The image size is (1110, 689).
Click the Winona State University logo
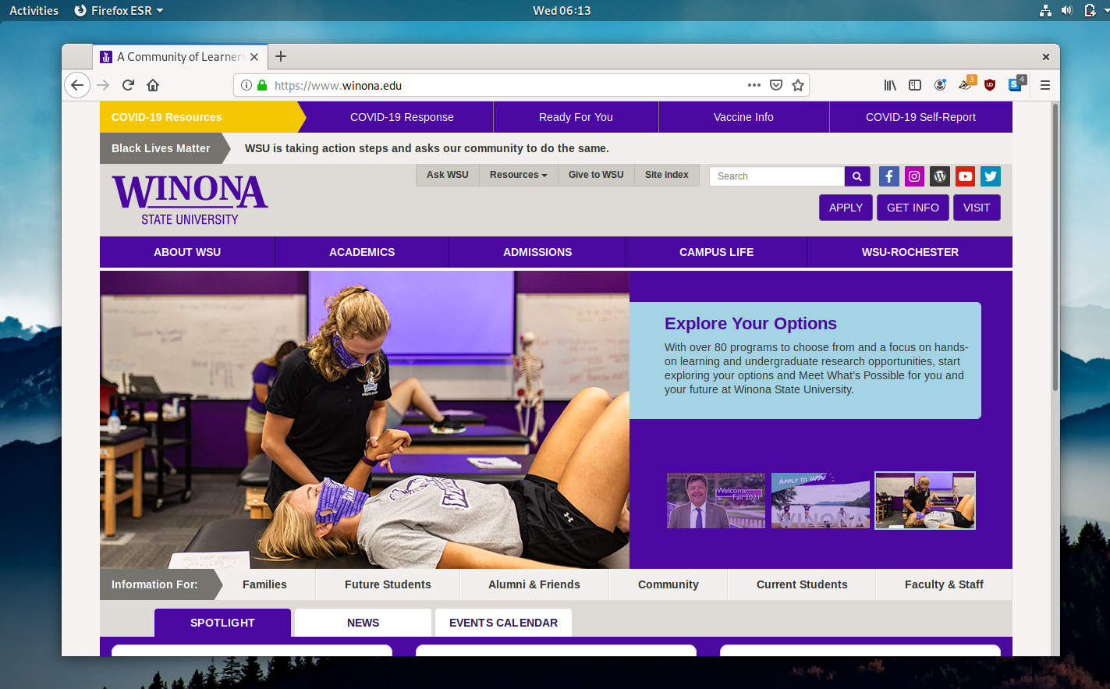190,201
